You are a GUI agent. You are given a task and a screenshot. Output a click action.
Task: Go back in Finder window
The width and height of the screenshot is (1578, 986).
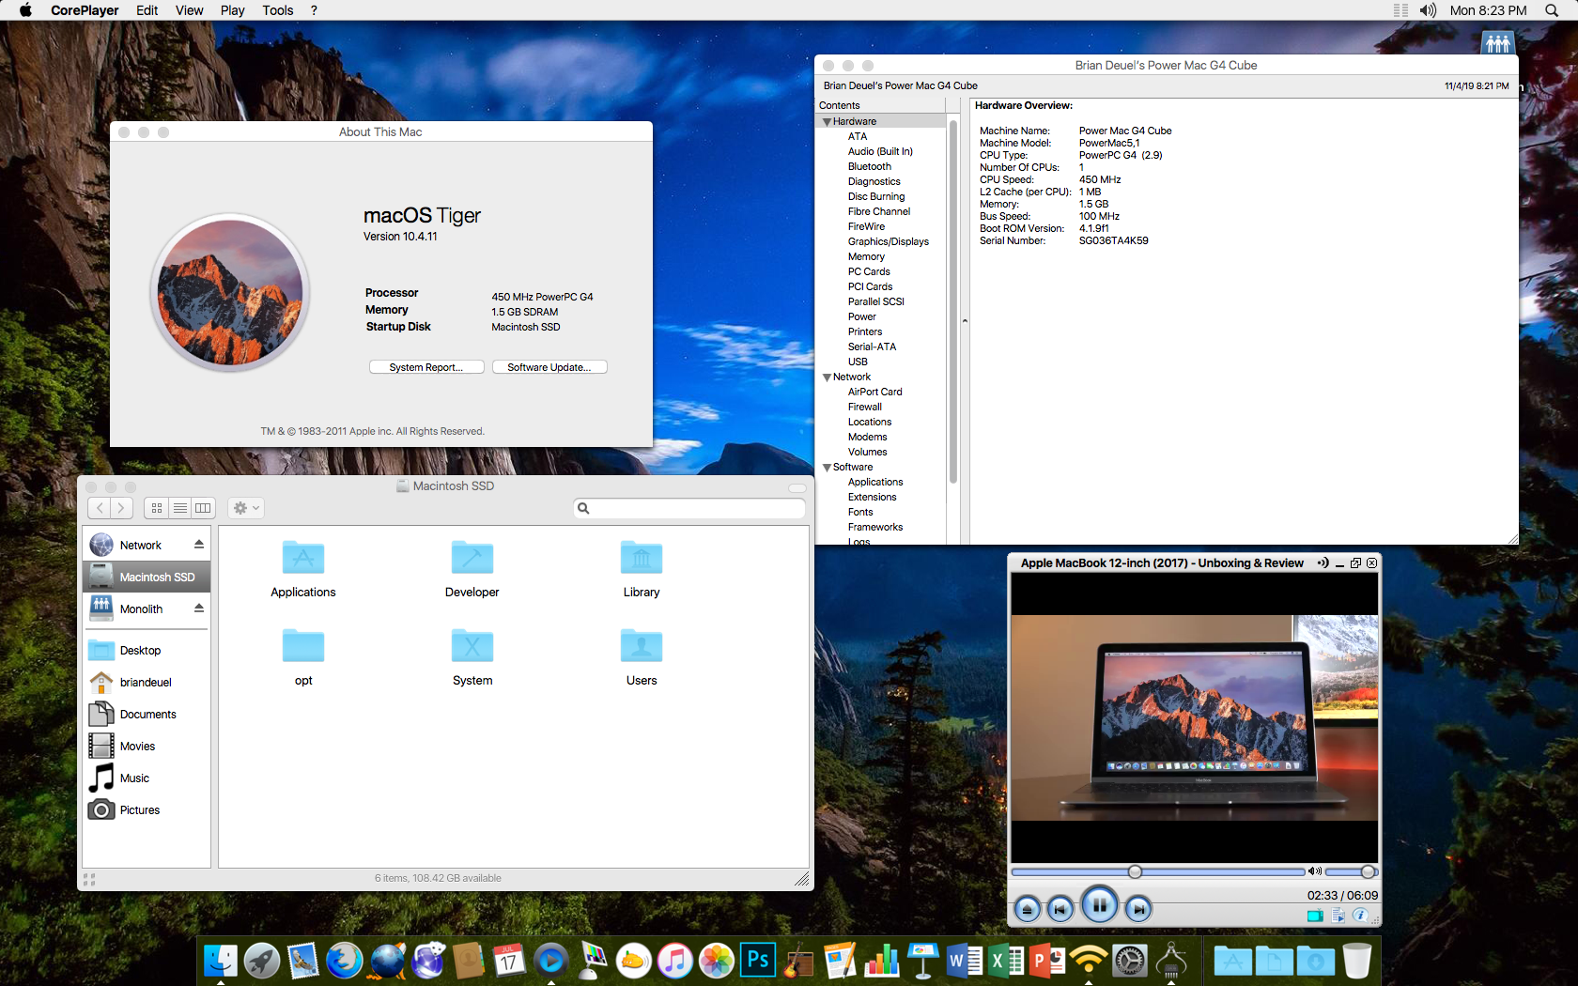tap(100, 508)
